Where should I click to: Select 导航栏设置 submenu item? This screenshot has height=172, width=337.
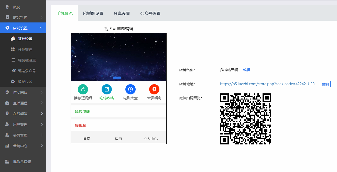[23, 60]
